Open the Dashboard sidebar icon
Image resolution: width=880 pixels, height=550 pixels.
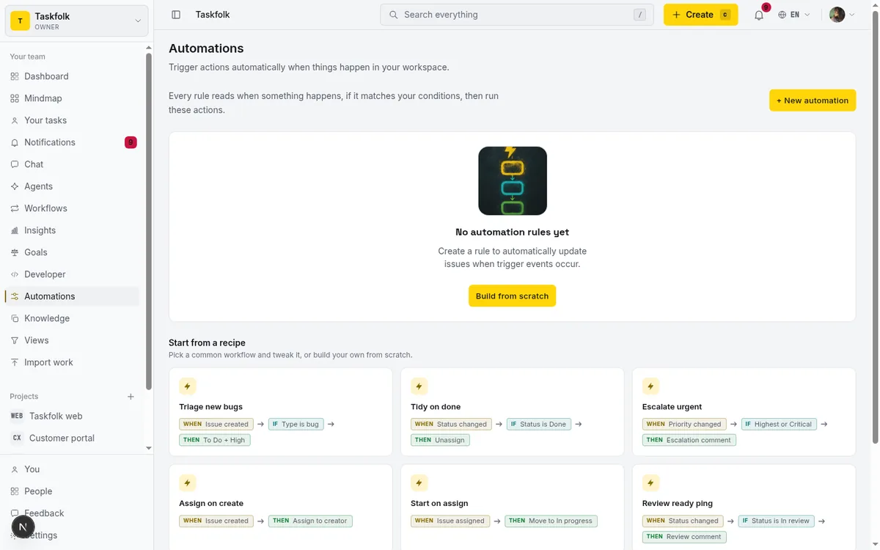click(15, 76)
